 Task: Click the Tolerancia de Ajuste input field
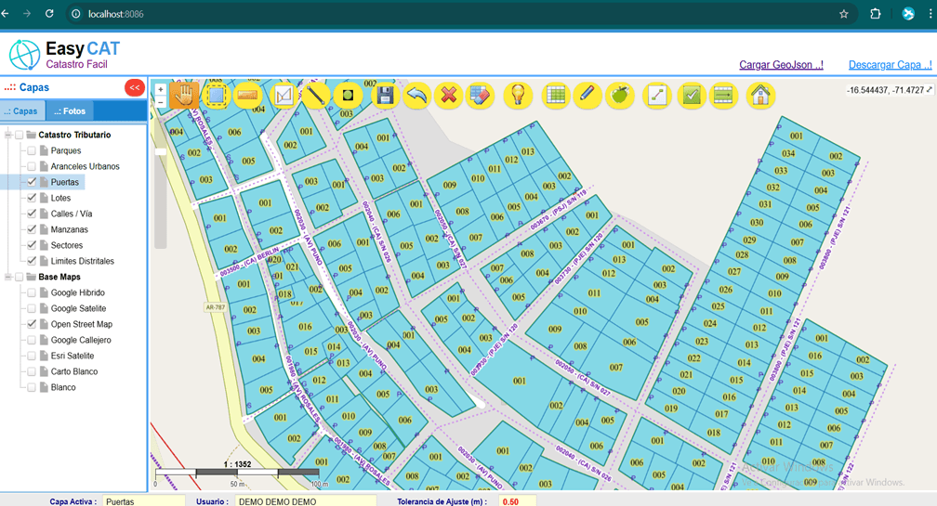[514, 501]
